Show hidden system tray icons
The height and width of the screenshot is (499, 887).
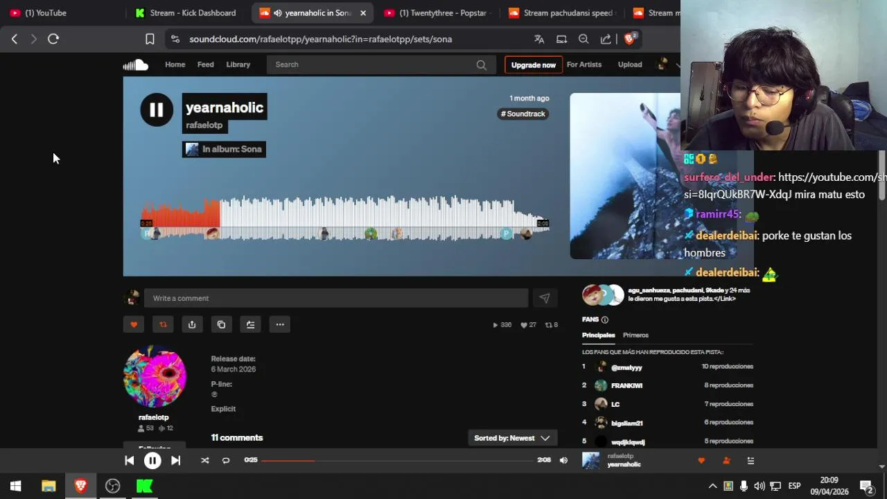pos(712,486)
